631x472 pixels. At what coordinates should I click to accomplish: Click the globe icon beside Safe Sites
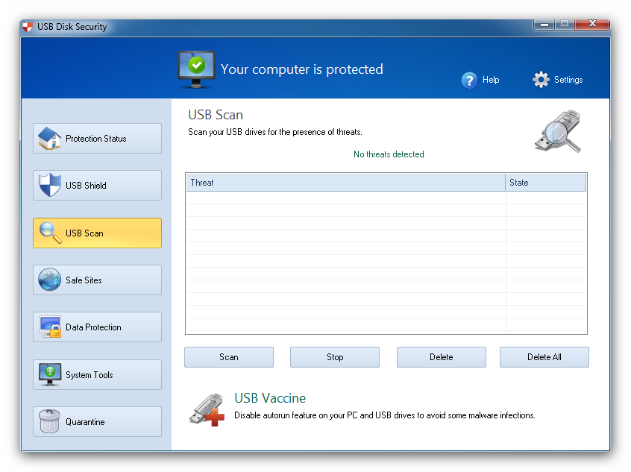49,280
